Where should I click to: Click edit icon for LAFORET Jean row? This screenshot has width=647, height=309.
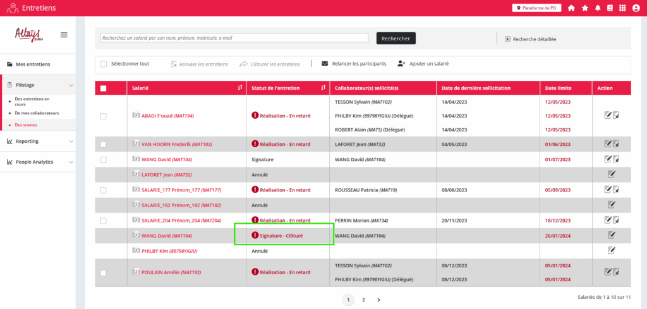611,174
